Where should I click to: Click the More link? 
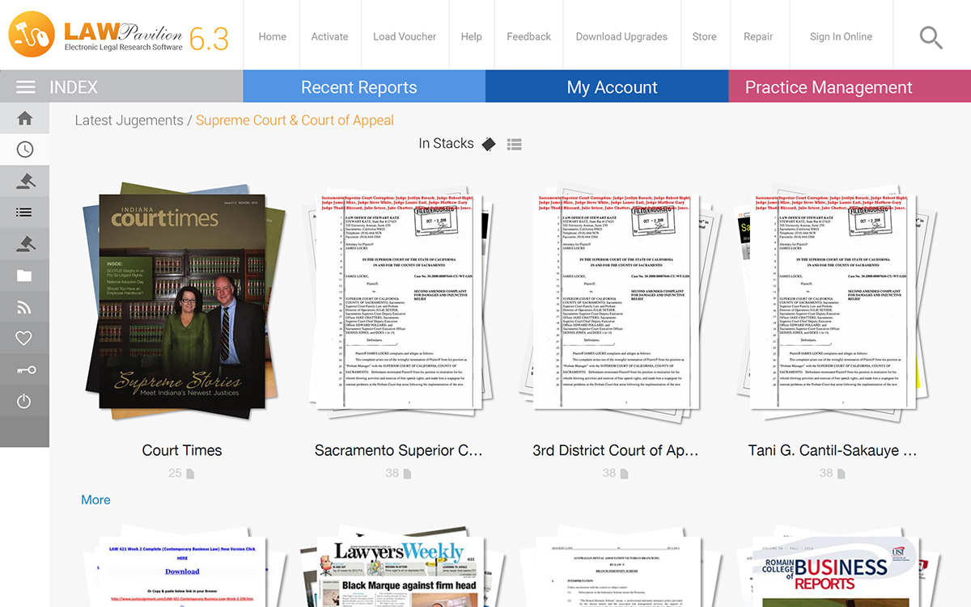tap(95, 500)
